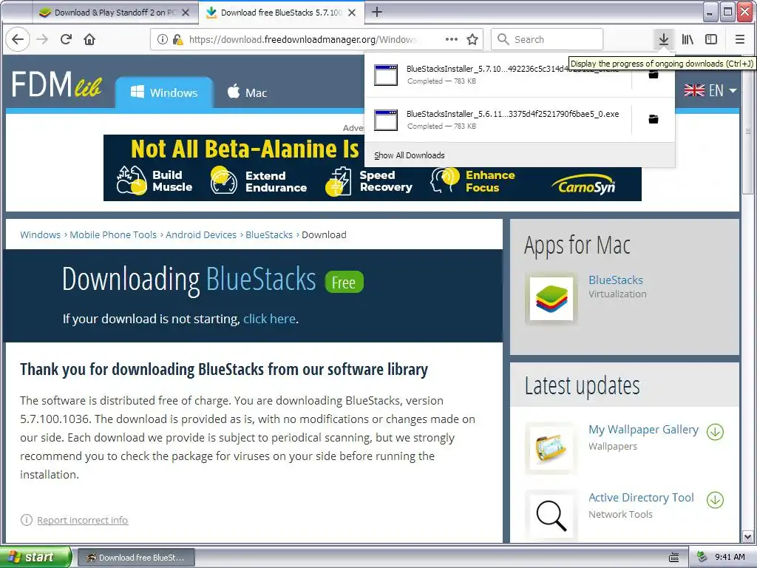Download My Wallpaper Gallery via green arrow

click(715, 432)
